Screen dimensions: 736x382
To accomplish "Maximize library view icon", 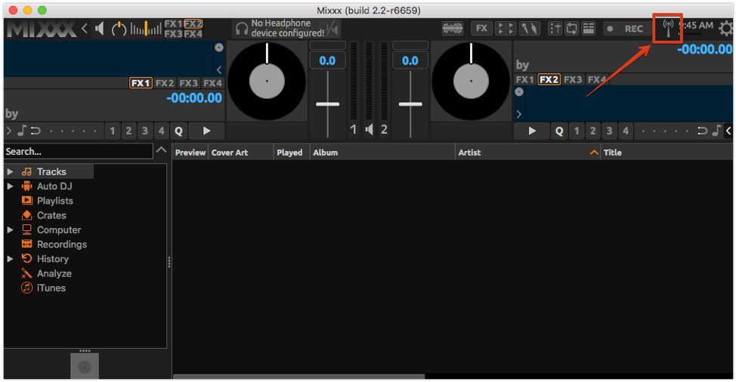I will pos(588,29).
